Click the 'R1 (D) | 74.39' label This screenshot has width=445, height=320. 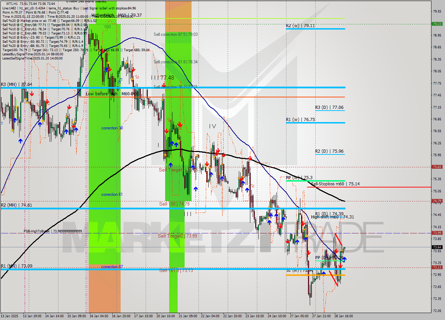pyautogui.click(x=329, y=214)
